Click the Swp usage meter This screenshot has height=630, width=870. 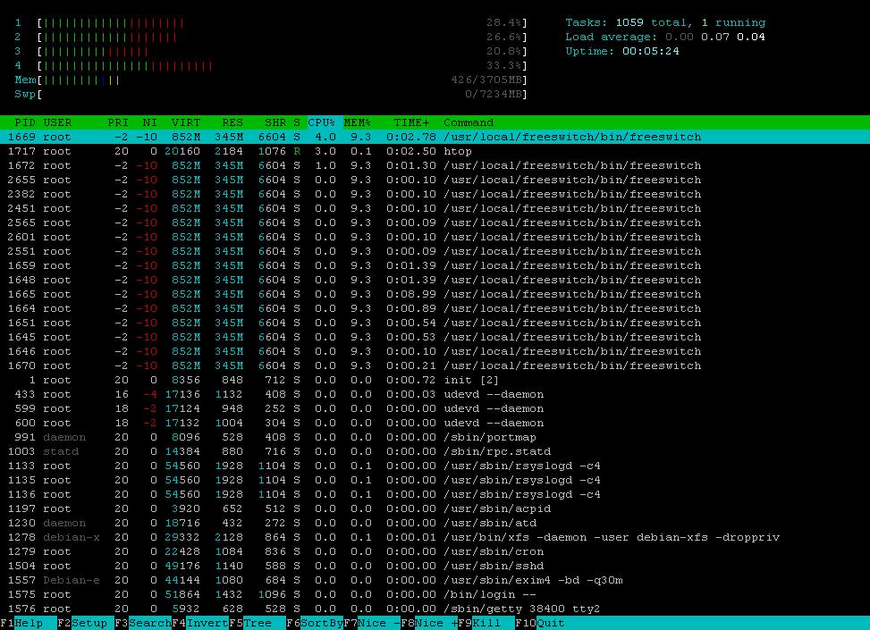(x=271, y=95)
